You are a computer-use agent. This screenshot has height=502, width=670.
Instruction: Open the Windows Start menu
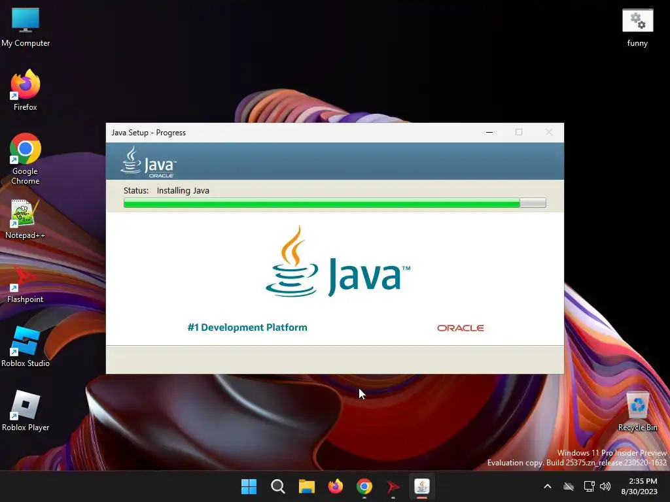(249, 486)
